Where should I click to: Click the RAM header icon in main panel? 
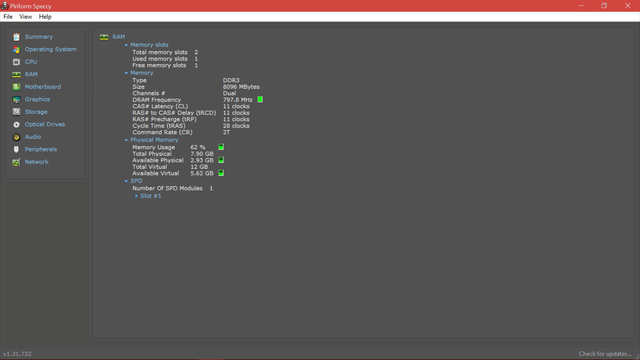[x=104, y=37]
